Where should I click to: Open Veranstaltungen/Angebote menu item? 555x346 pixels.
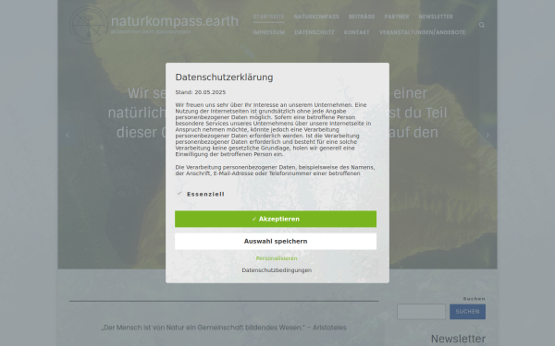[x=423, y=32]
